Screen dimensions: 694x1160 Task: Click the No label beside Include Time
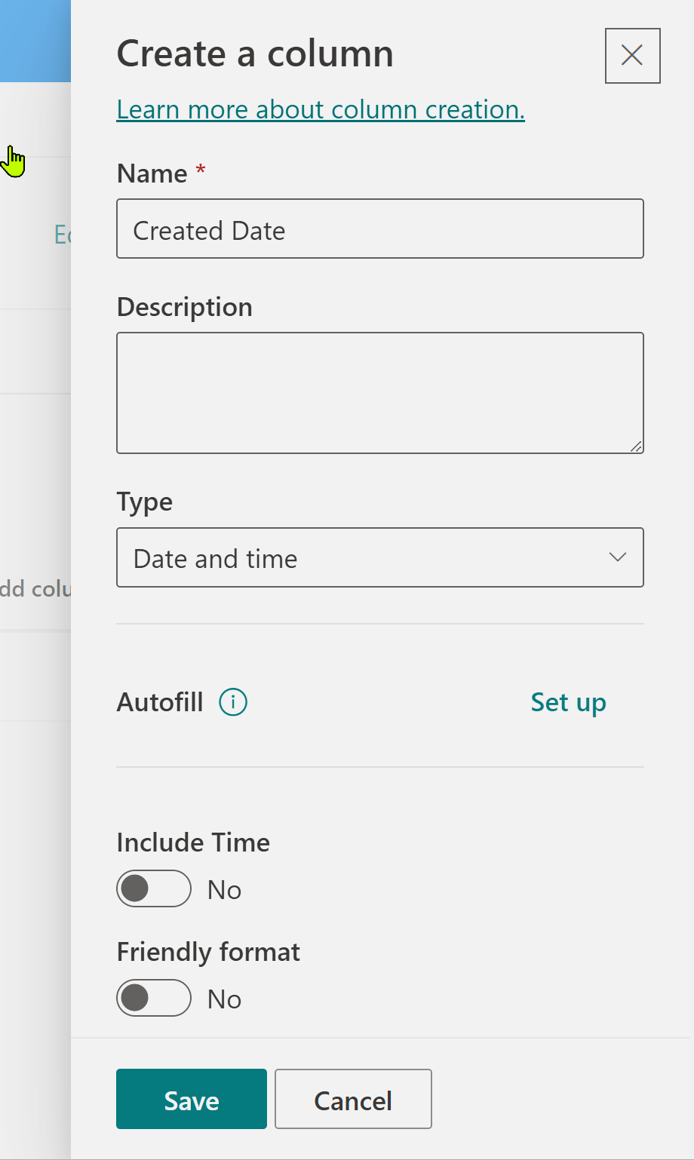click(x=224, y=890)
